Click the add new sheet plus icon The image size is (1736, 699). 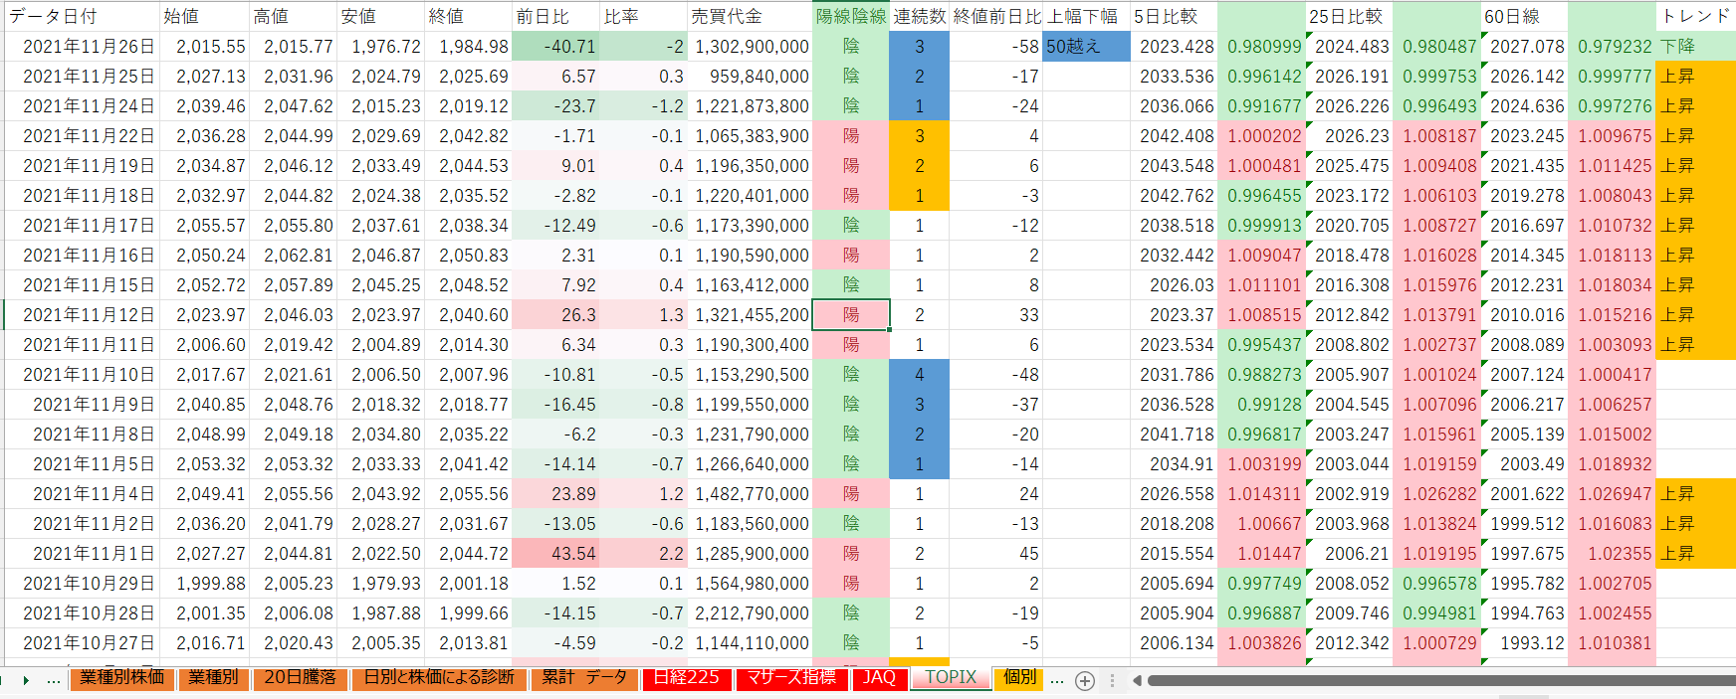(x=1085, y=681)
